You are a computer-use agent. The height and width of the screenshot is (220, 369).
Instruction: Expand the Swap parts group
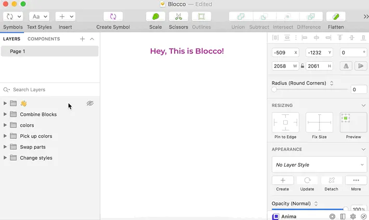5,147
